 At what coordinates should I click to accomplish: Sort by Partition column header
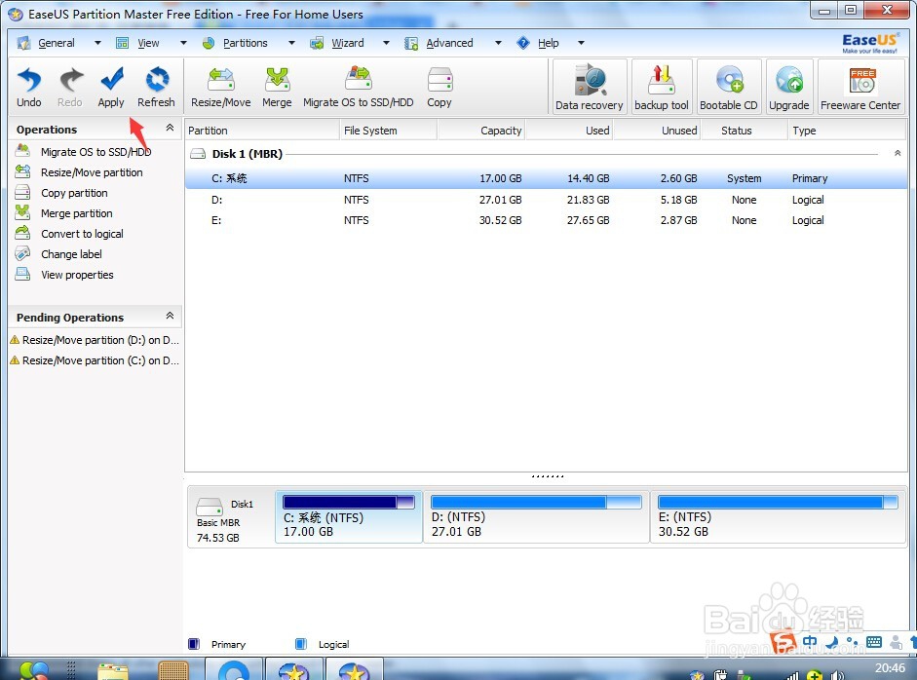click(x=262, y=131)
